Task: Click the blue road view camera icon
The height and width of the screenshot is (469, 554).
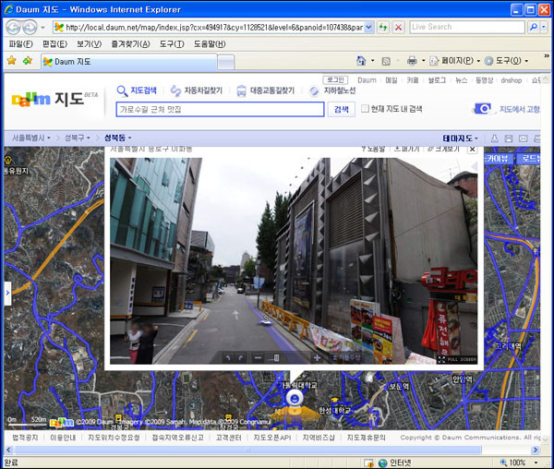Action: point(483,109)
